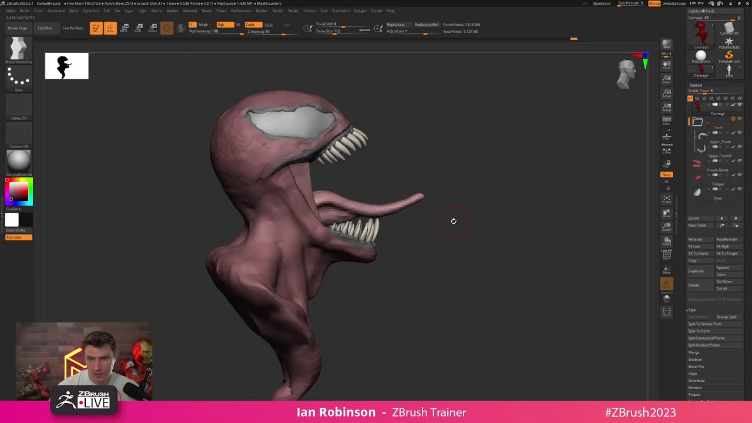Select the PolySphere tool
This screenshot has width=752, height=423.
coord(701,57)
